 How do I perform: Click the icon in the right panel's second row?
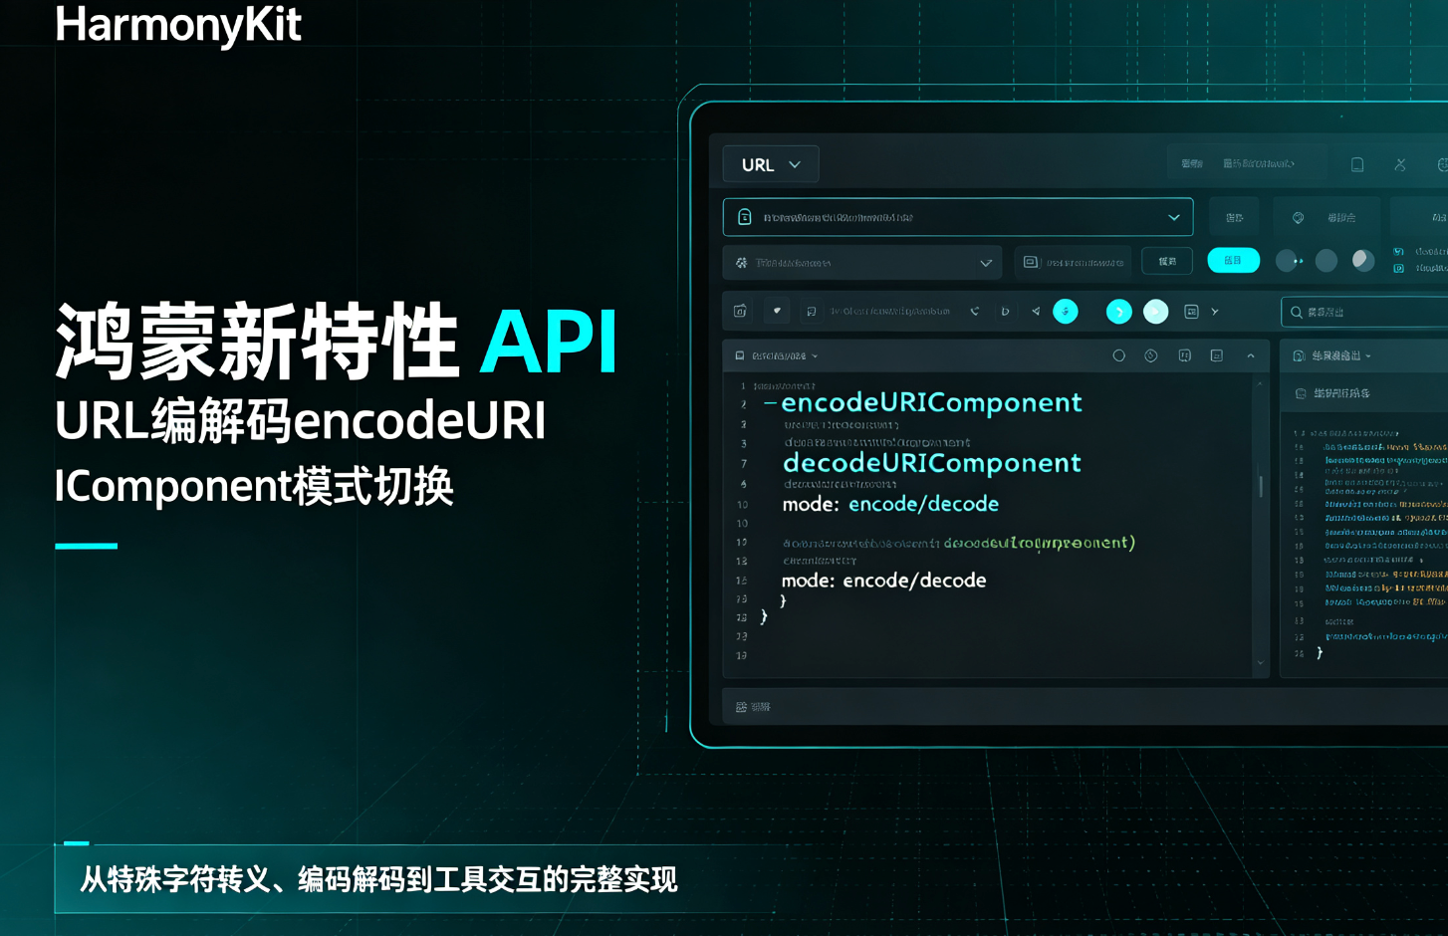coord(1300,393)
